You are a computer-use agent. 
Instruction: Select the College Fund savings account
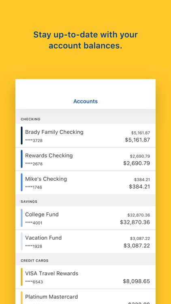pyautogui.click(x=85, y=218)
